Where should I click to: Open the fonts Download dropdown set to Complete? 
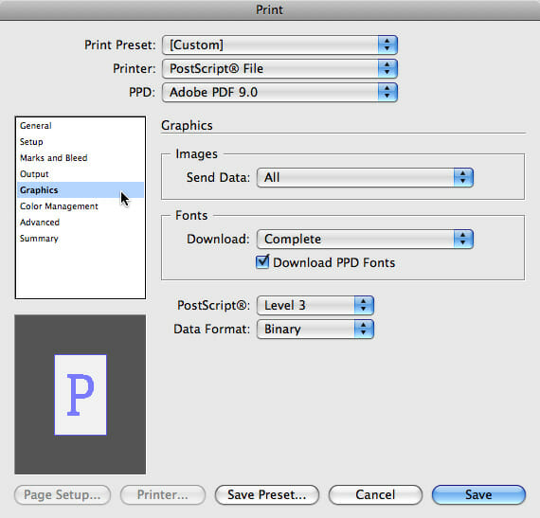point(365,240)
